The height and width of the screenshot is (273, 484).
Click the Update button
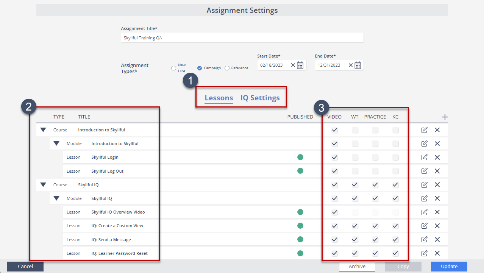coord(449,267)
